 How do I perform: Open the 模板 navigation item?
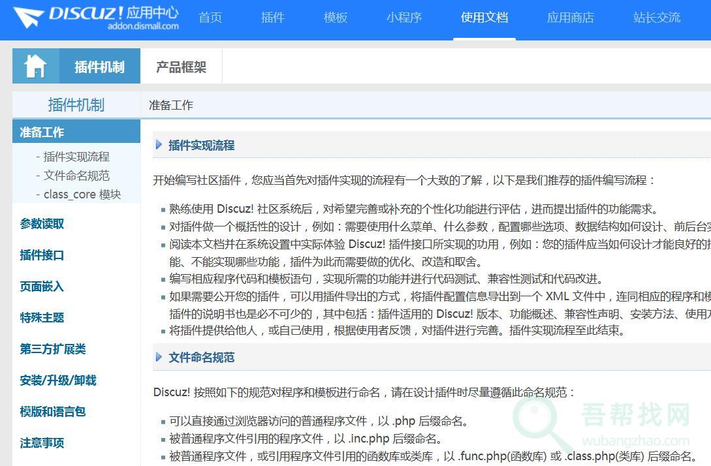coord(335,18)
